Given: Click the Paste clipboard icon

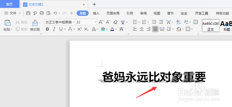Looking at the screenshot, I should (8, 23).
